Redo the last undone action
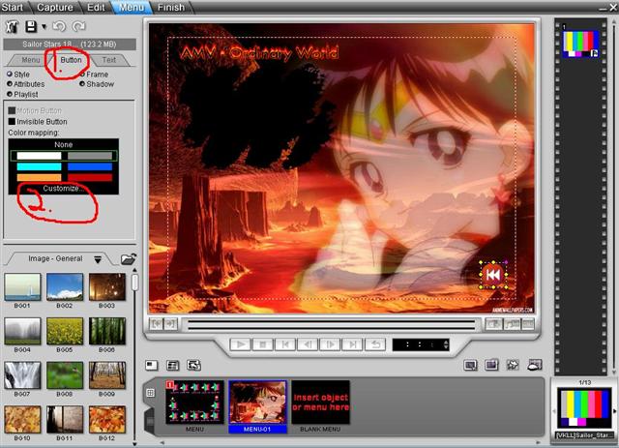 pos(79,26)
